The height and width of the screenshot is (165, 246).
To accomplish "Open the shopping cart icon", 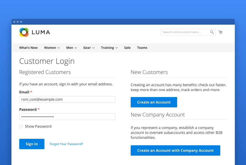I will coord(220,32).
